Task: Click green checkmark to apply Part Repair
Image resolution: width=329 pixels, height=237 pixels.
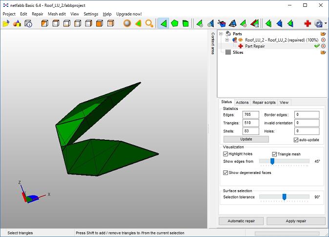Action: pos(317,46)
